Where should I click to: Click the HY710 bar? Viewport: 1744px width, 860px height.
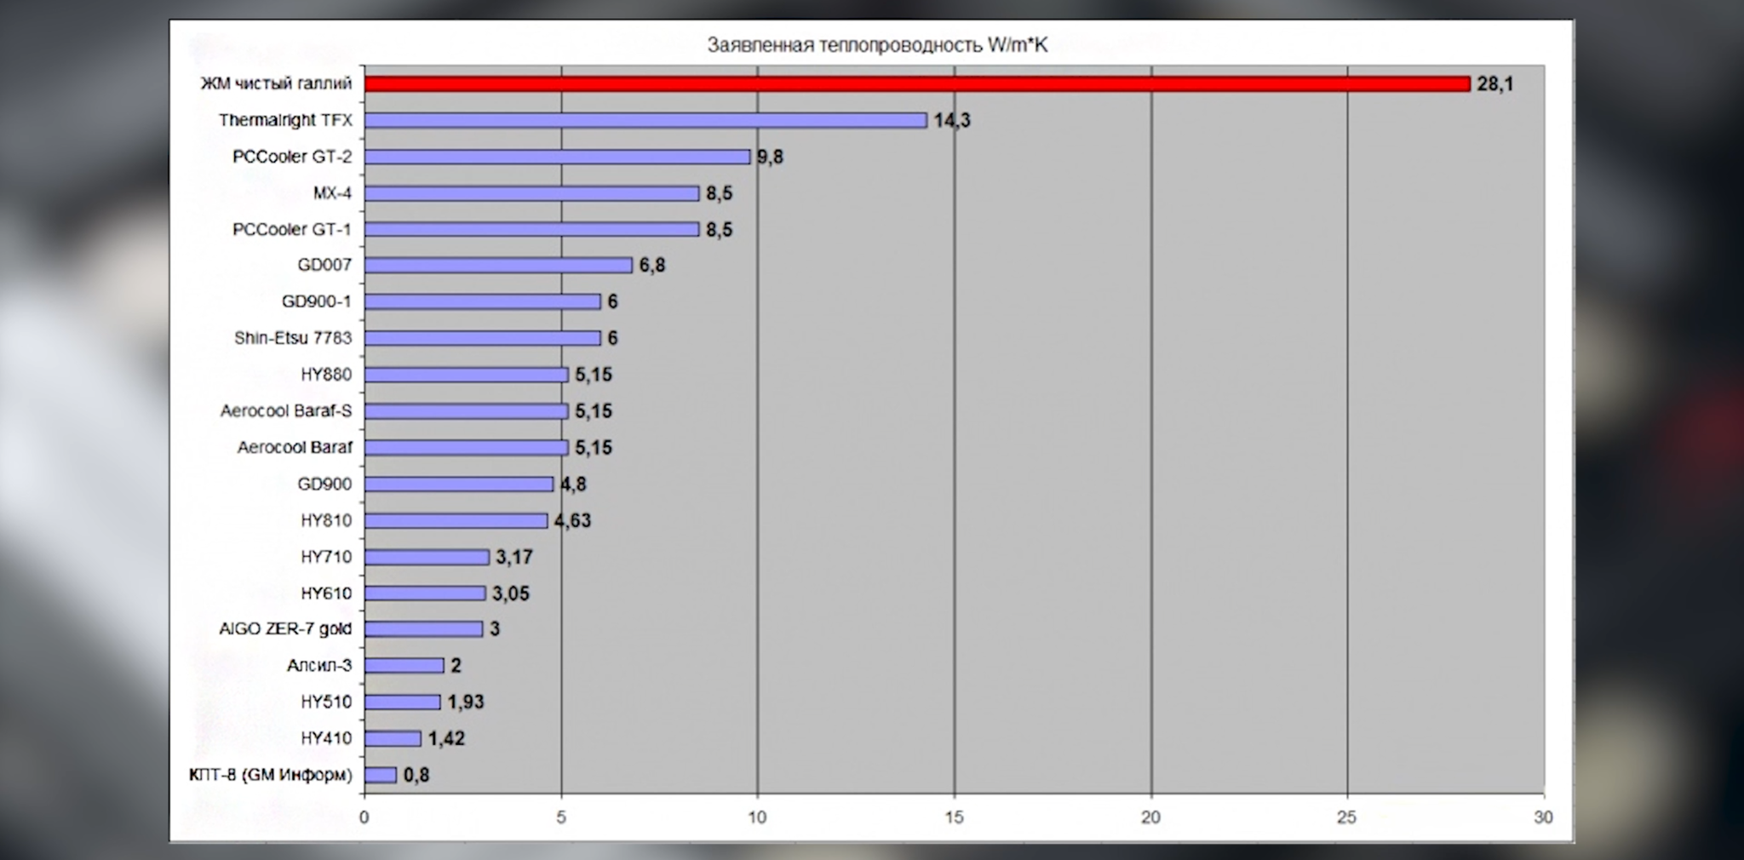pyautogui.click(x=427, y=557)
